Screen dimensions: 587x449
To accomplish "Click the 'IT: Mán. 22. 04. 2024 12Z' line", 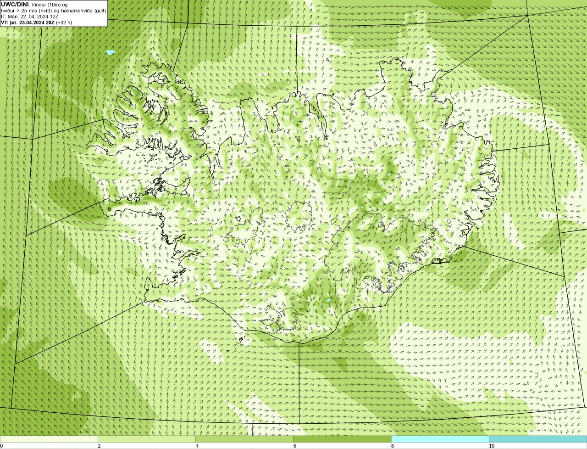I will (x=30, y=17).
